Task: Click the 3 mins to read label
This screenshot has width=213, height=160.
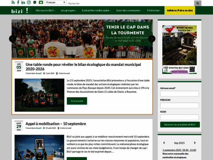Action: (x=64, y=73)
